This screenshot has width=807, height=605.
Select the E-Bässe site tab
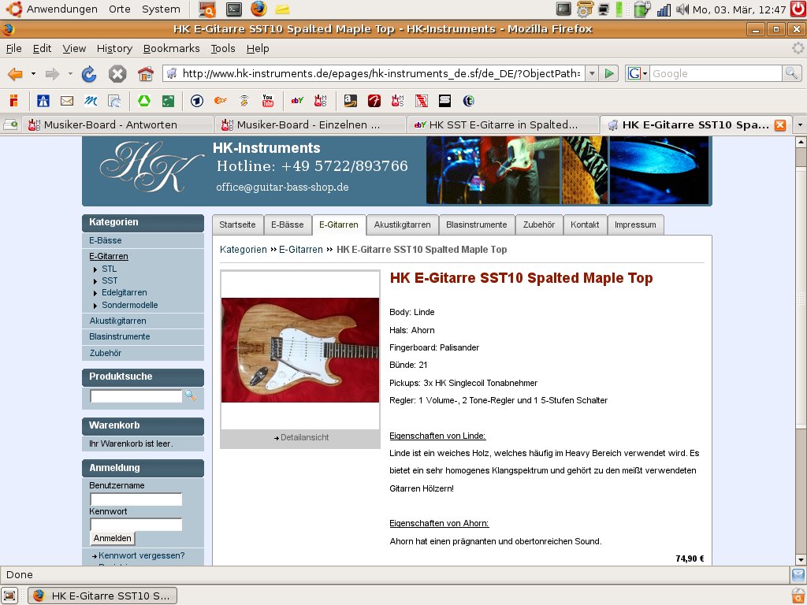point(287,225)
